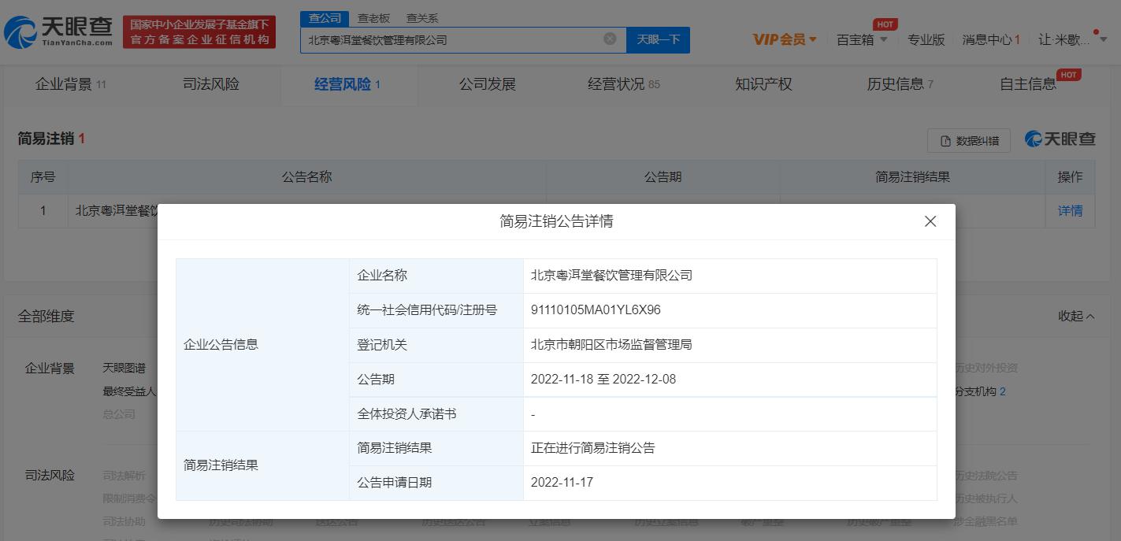Screen dimensions: 1121x541
Task: Open the 详情 link of record 1
Action: coord(1069,210)
